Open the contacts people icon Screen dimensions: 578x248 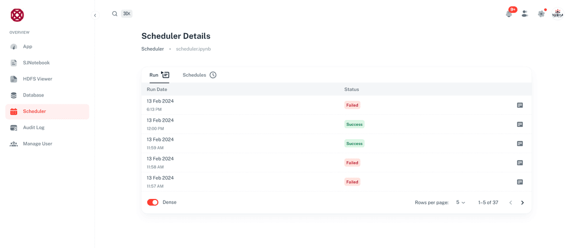(525, 14)
